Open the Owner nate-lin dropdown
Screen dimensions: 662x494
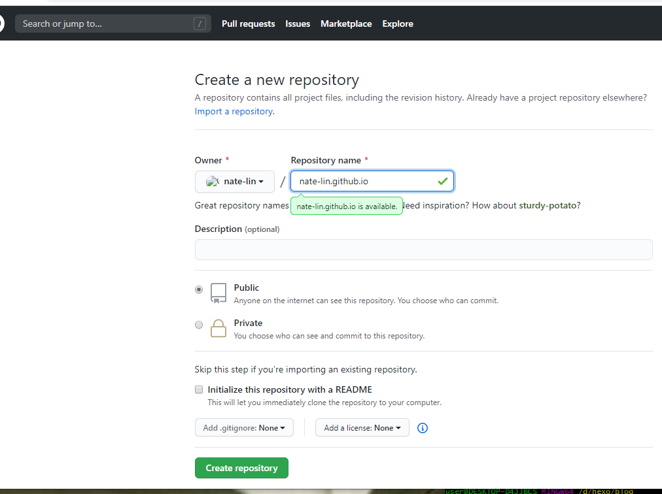[x=235, y=182]
